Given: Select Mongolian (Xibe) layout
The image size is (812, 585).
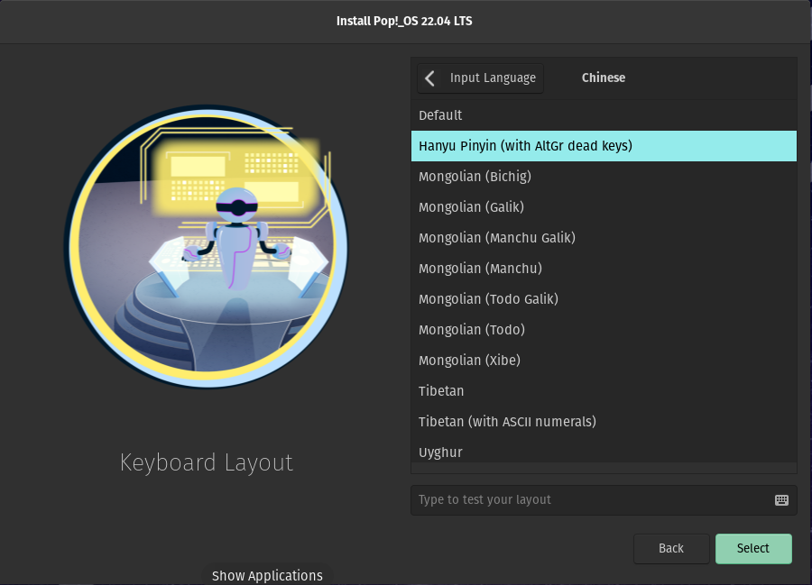Looking at the screenshot, I should tap(604, 360).
